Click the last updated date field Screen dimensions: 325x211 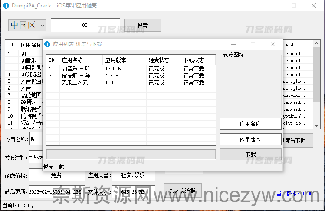click(x=55, y=191)
